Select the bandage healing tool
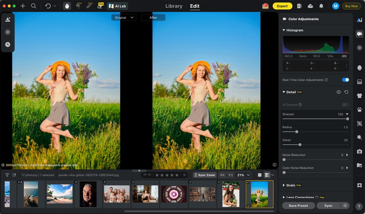This screenshot has width=365, height=214. pos(89,6)
